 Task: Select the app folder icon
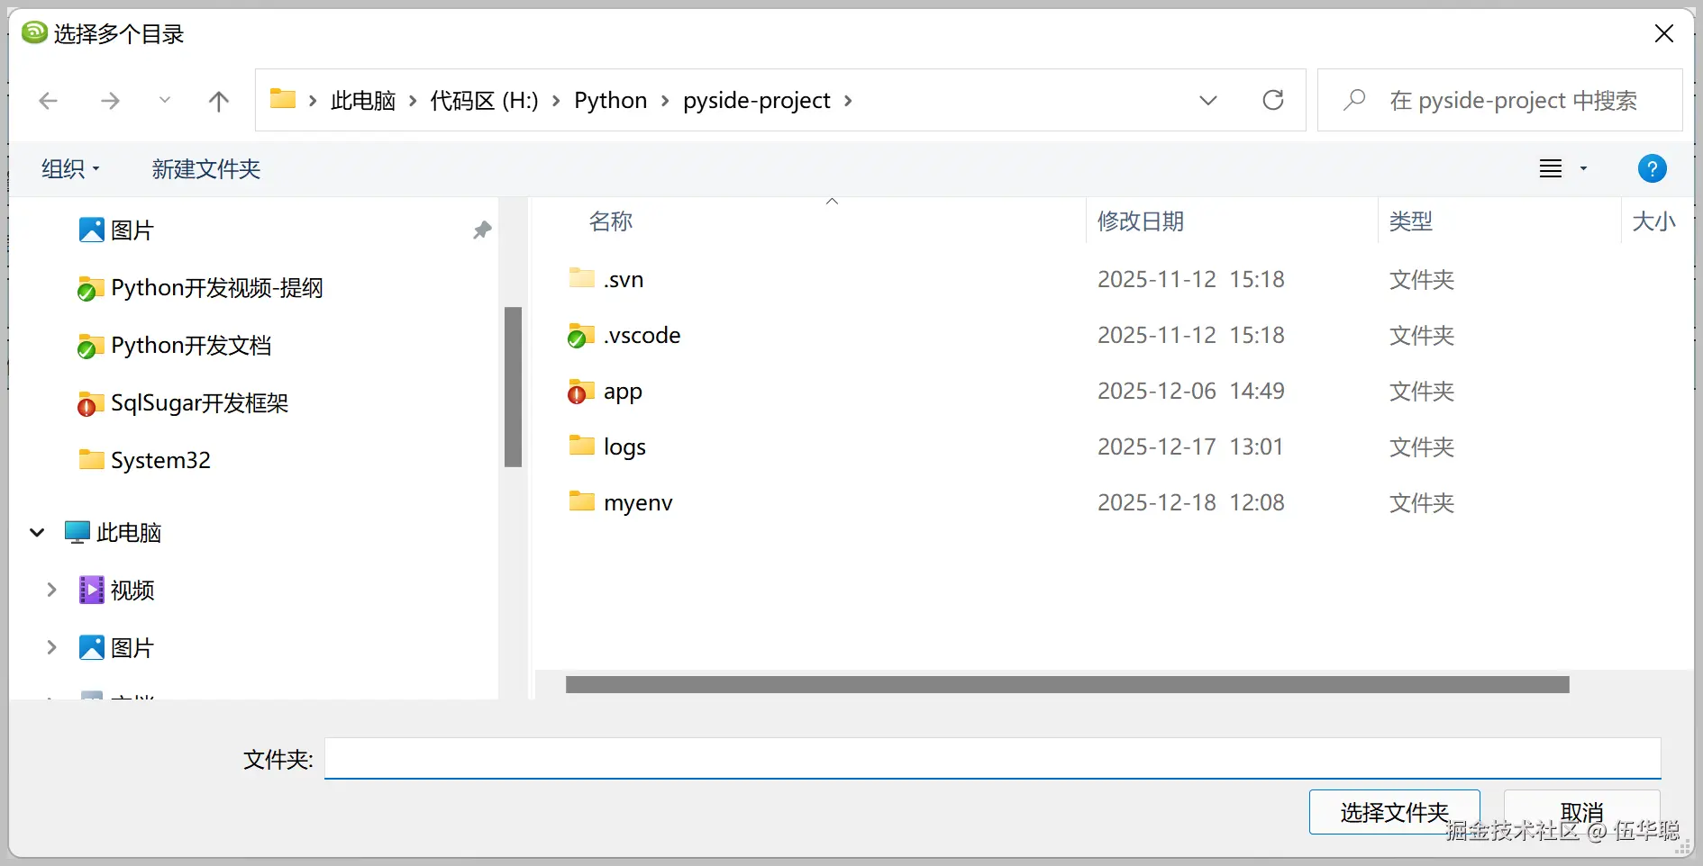pyautogui.click(x=581, y=392)
